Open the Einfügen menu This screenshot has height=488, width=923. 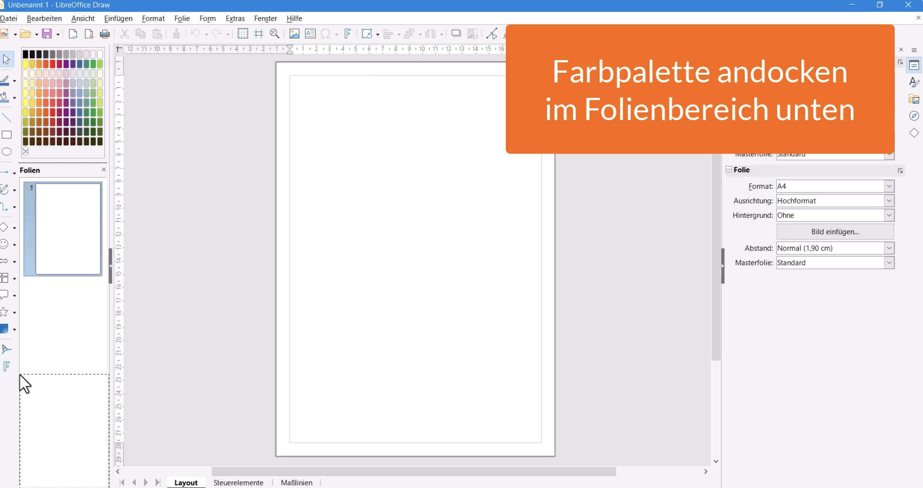[x=119, y=18]
